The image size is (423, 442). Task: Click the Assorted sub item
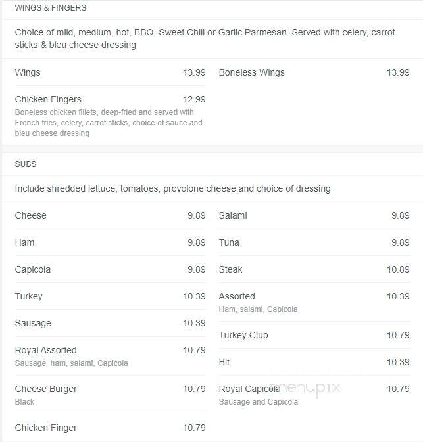click(314, 302)
